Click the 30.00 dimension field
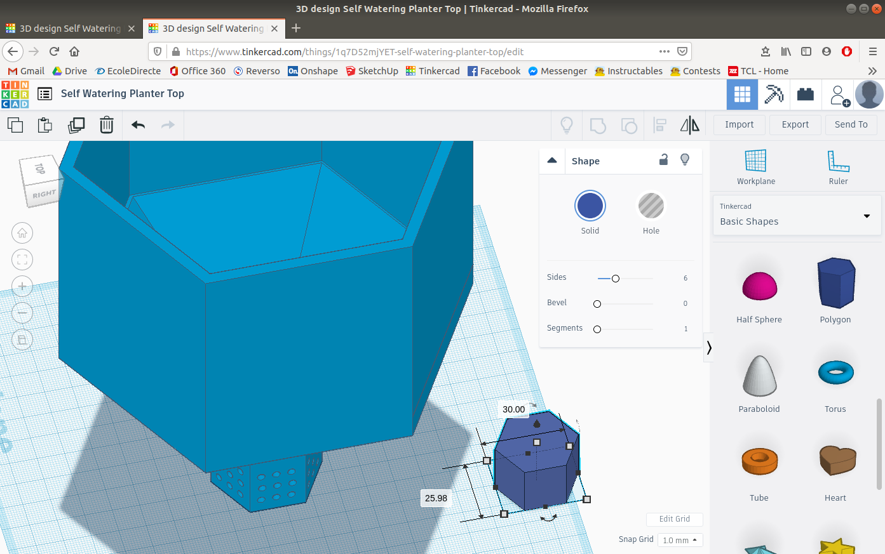Screen dimensions: 885x554 pos(514,409)
